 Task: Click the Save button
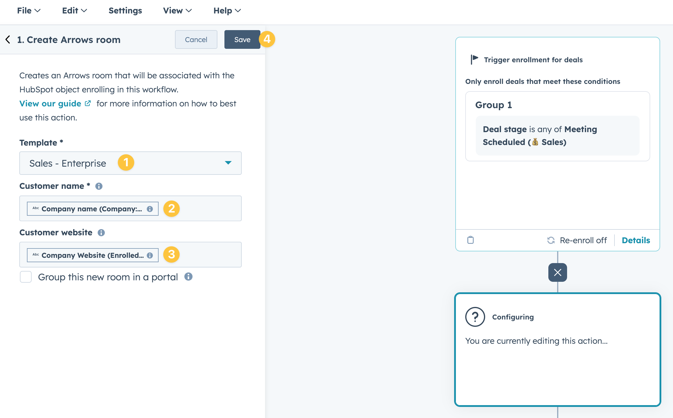click(242, 39)
